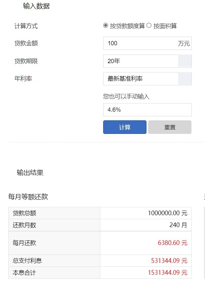The height and width of the screenshot is (282, 205).
Task: Click the 每月还款 amount 6380.60 元
Action: coord(173,243)
